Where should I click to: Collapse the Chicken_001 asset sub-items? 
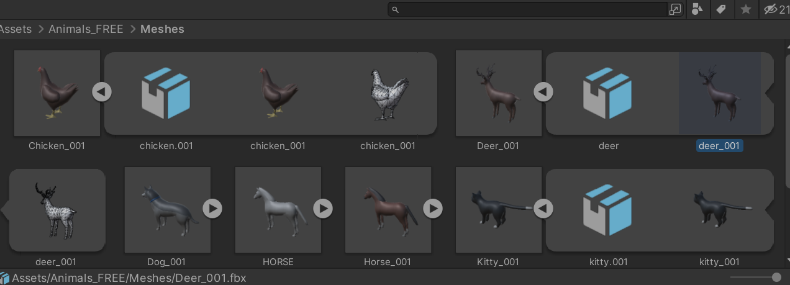click(102, 92)
